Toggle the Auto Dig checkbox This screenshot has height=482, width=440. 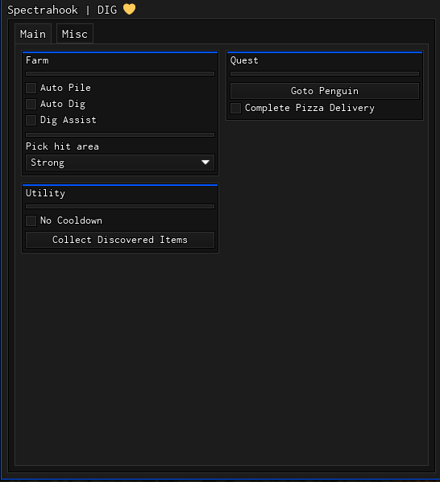pos(31,104)
